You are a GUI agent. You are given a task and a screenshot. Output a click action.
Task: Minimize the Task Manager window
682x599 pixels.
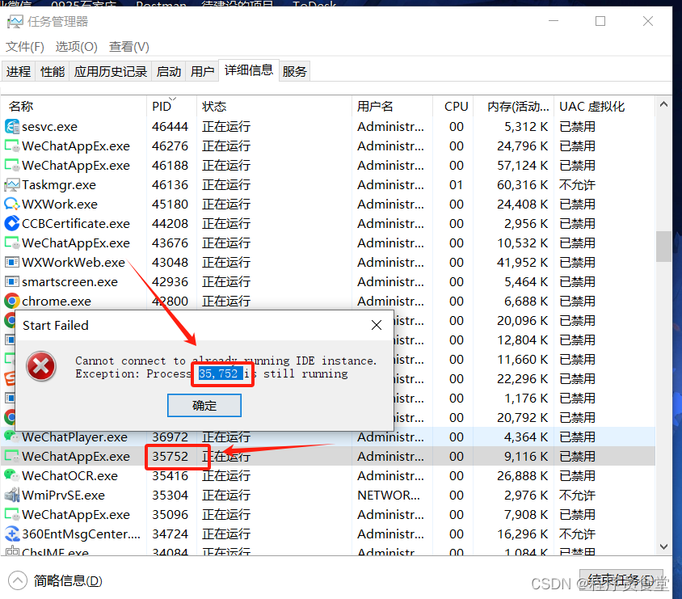click(554, 21)
